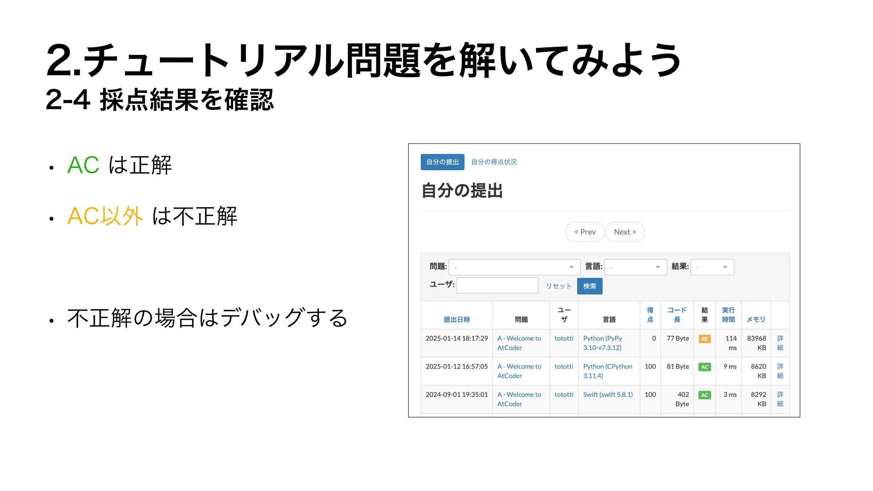Expand the 言語 filter dropdown
Viewport: 873px width, 491px height.
tap(635, 267)
